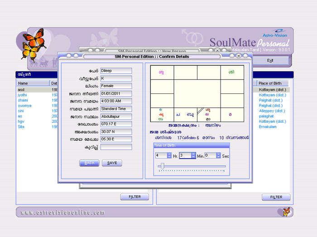Select as in the name list
317x237 pixels.
[x=20, y=116]
